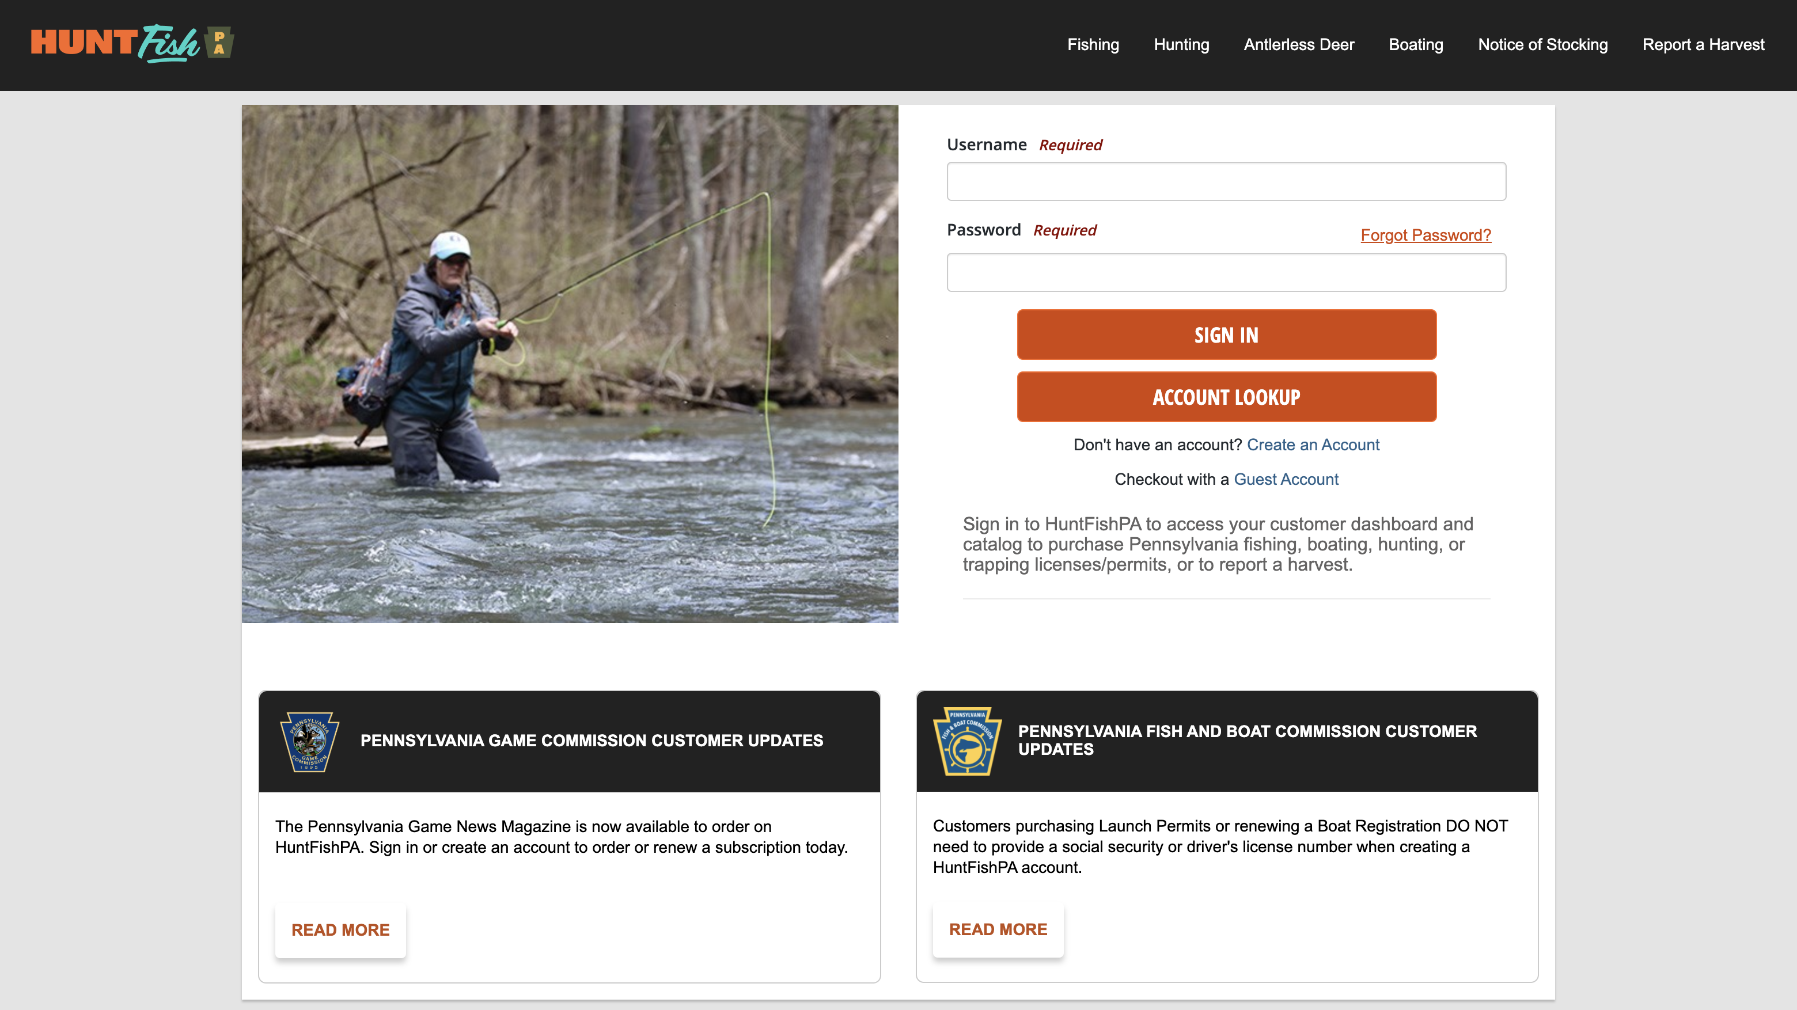Go to Antlerless Deer page
This screenshot has width=1797, height=1010.
[1299, 45]
